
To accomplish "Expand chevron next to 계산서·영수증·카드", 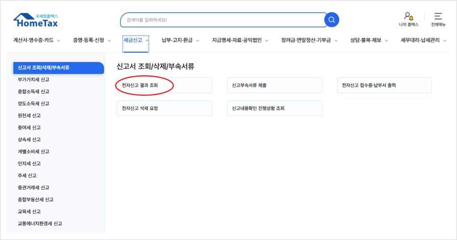I will (x=58, y=41).
